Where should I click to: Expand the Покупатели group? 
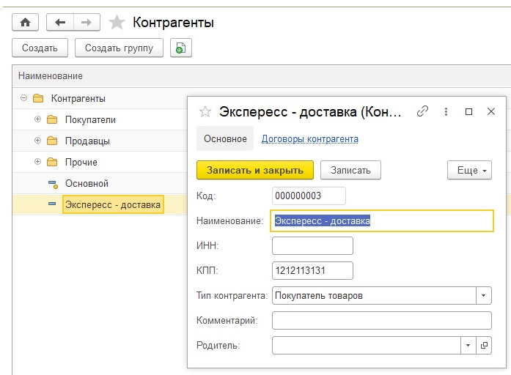(38, 119)
